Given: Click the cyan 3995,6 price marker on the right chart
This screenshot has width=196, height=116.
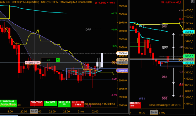Looking at the screenshot, I should pos(189,32).
